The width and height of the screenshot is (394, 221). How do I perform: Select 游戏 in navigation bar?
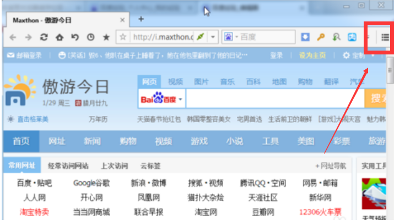[x=199, y=141]
